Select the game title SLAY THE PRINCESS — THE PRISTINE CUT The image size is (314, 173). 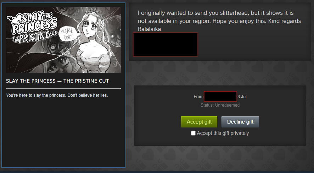pos(57,81)
